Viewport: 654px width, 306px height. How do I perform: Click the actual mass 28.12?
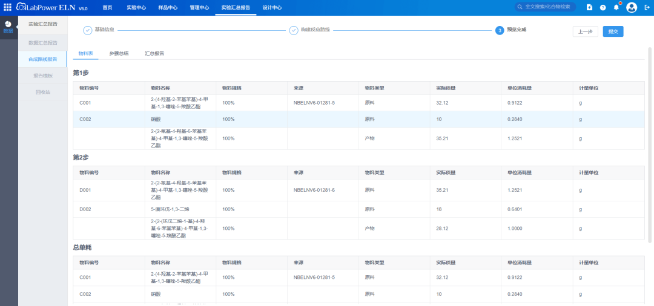click(x=442, y=228)
